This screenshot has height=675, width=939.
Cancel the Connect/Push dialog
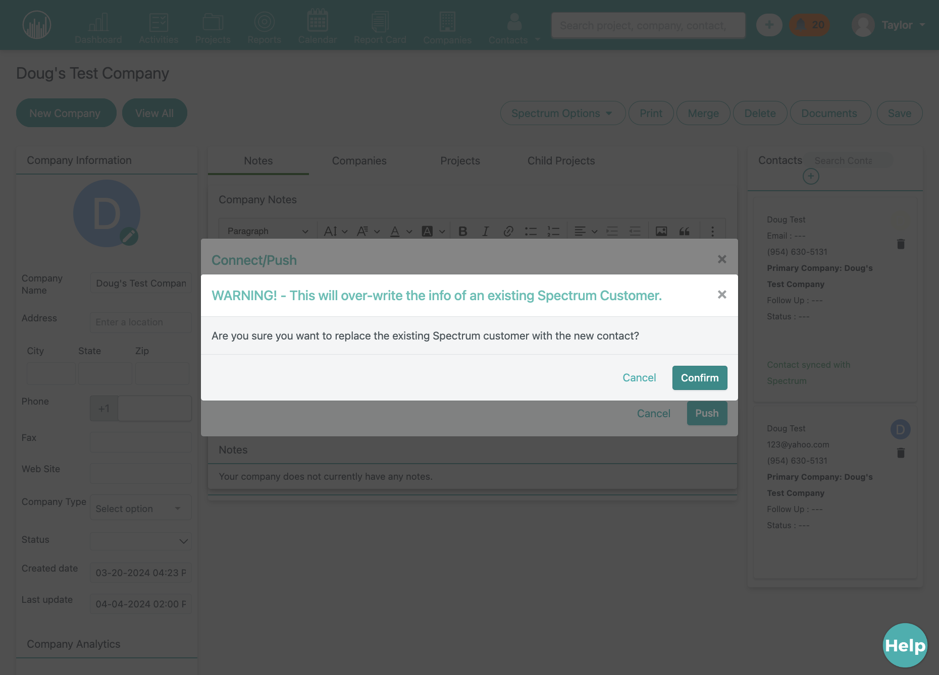(654, 414)
